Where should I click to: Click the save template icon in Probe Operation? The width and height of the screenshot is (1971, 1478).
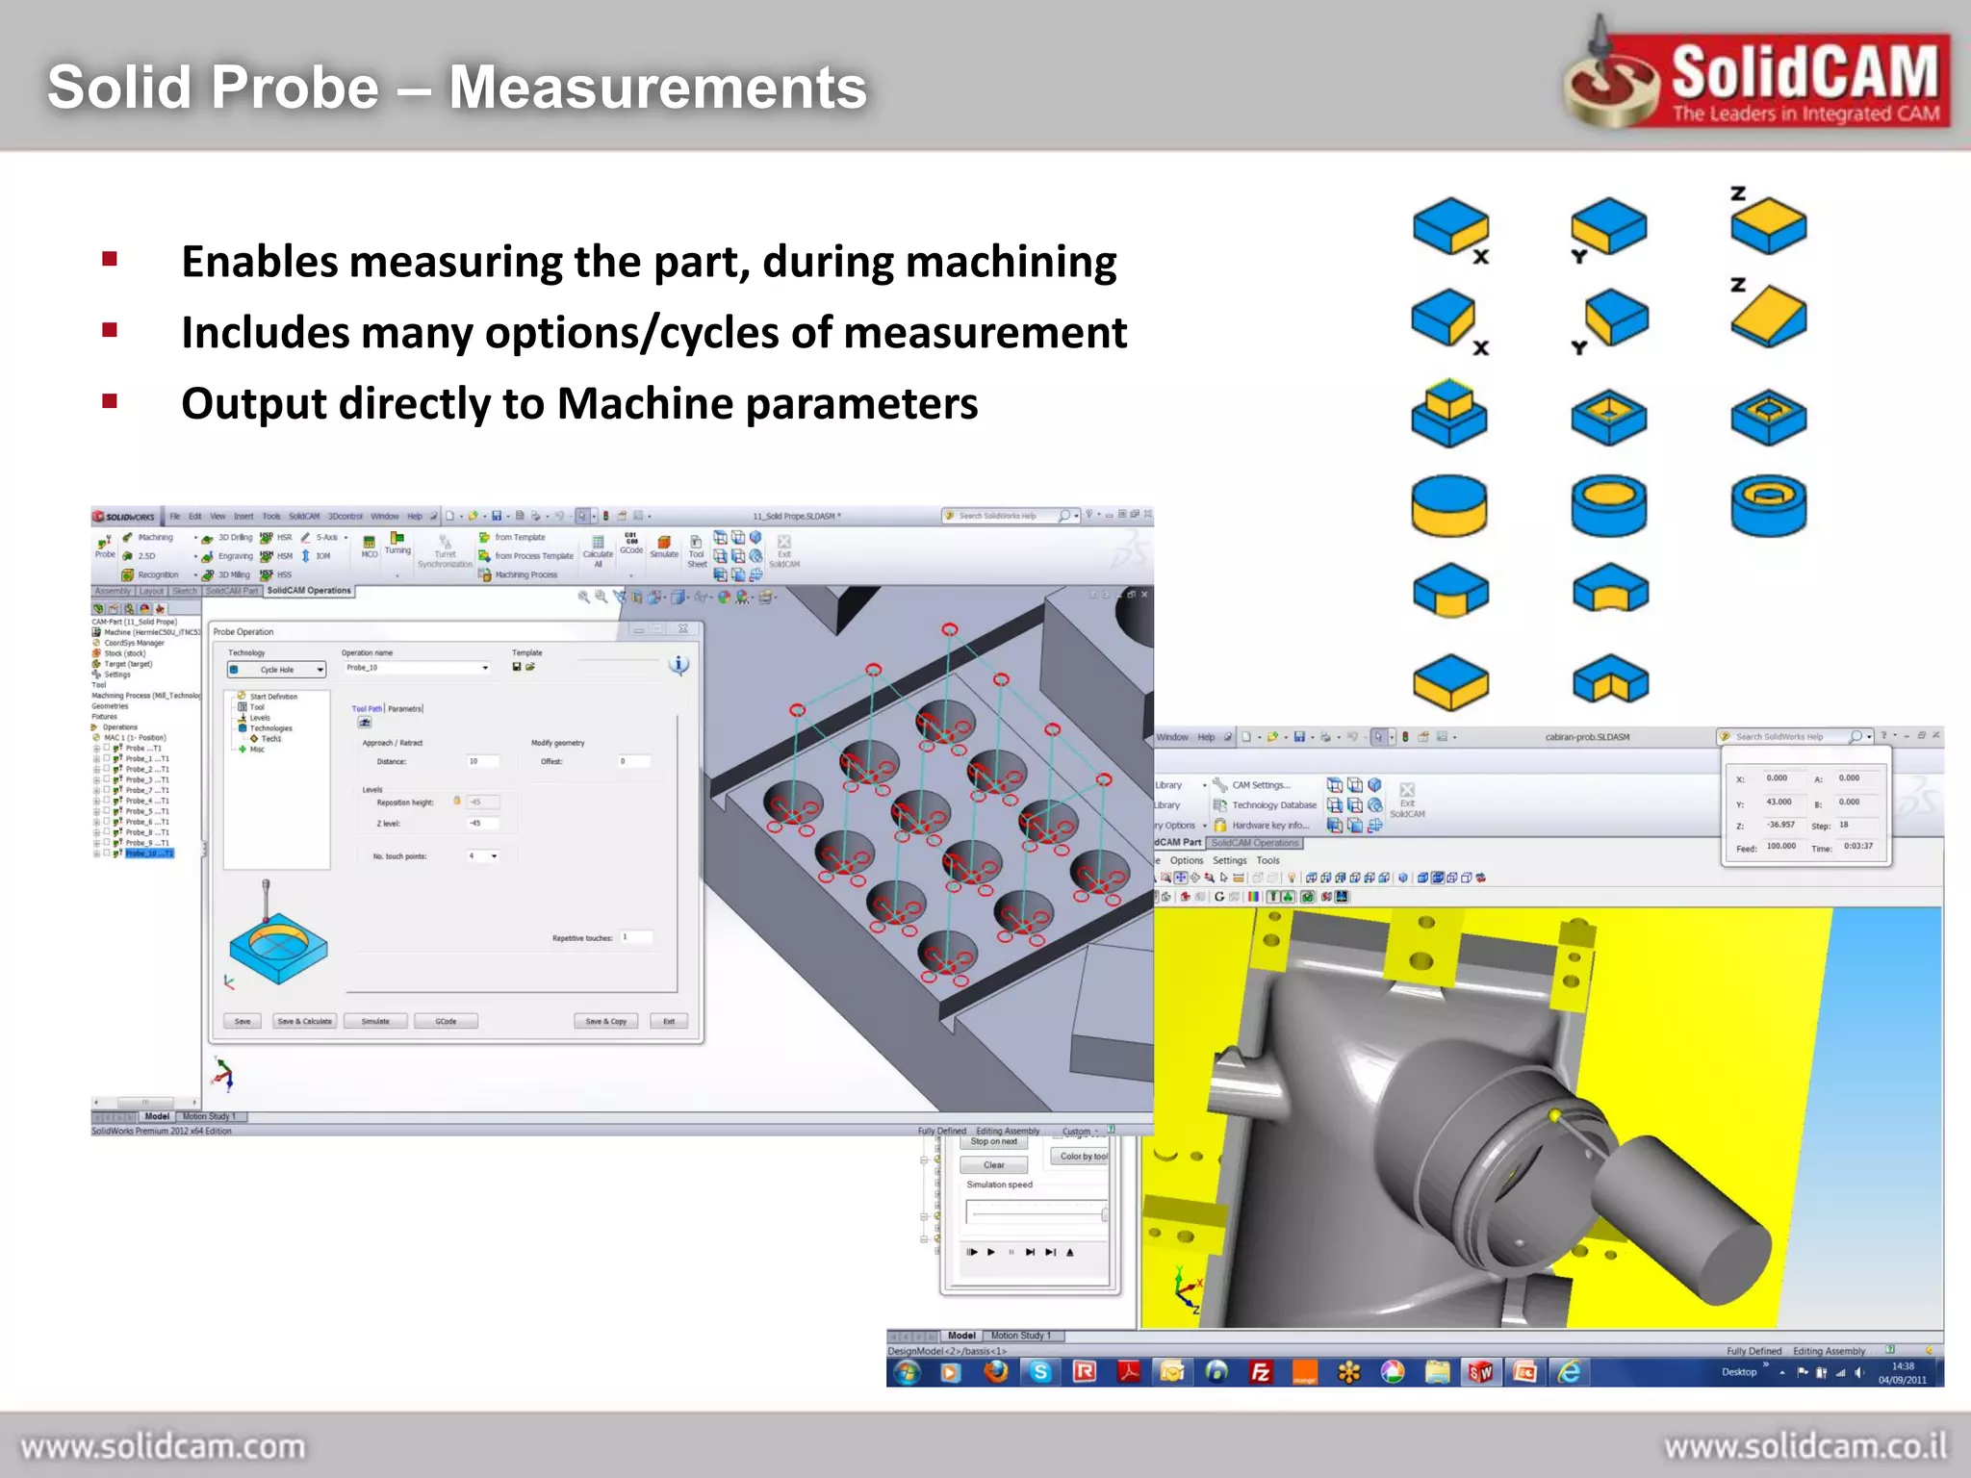pos(517,667)
